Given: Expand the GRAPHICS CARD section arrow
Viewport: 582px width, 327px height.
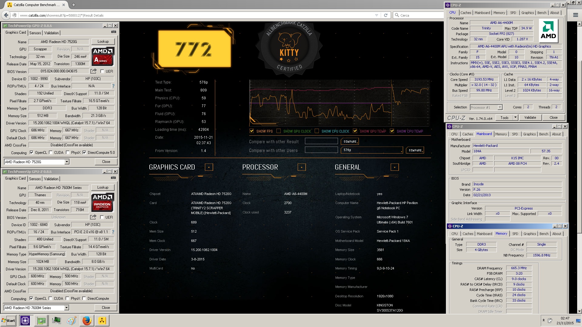Looking at the screenshot, I should tap(209, 167).
